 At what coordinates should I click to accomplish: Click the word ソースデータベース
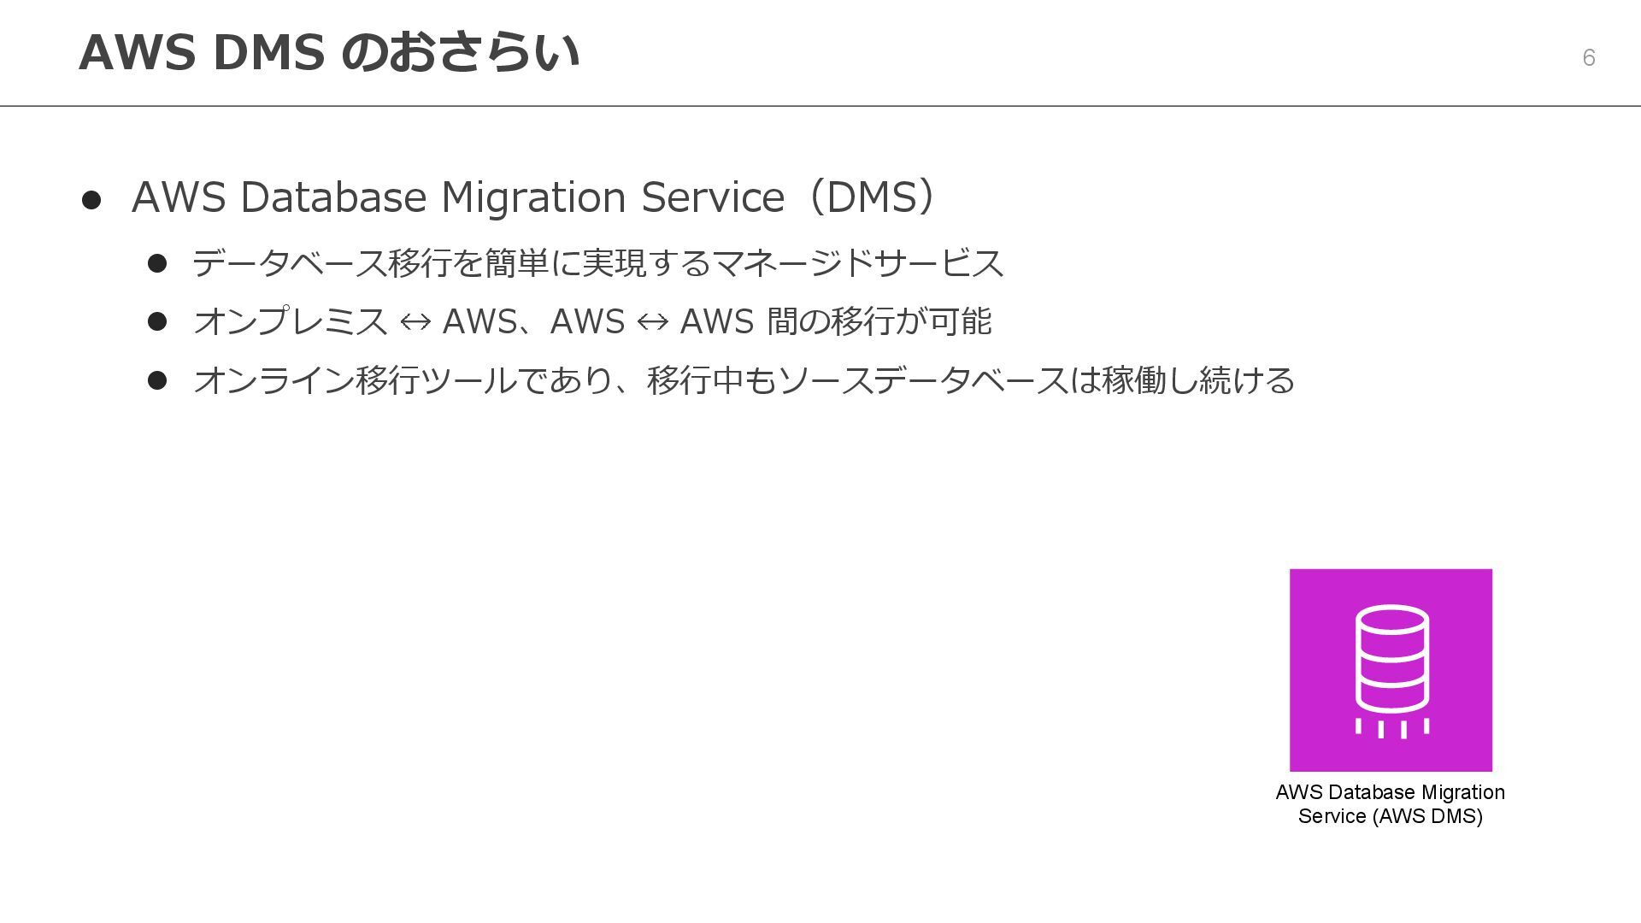pyautogui.click(x=923, y=380)
